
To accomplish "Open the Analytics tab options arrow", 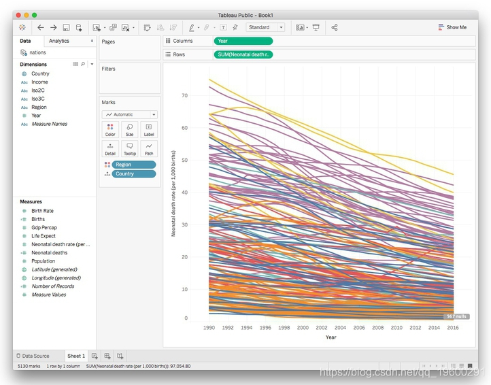I will click(x=92, y=41).
